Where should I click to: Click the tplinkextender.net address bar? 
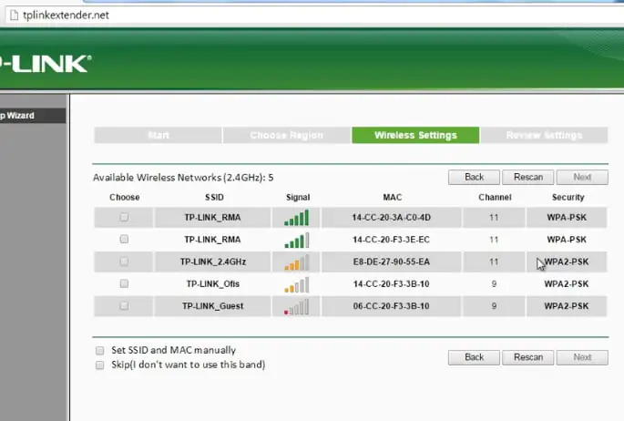click(x=314, y=15)
